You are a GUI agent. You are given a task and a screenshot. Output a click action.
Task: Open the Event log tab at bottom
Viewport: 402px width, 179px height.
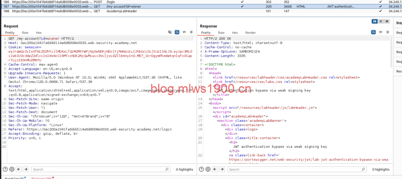[15, 178]
